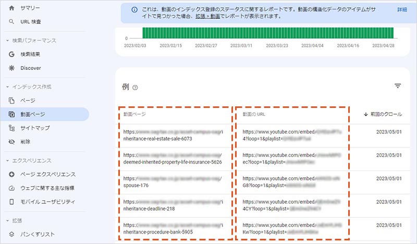Collapse the インデックス作成 section
This screenshot has height=244, width=417.
(x=7, y=87)
